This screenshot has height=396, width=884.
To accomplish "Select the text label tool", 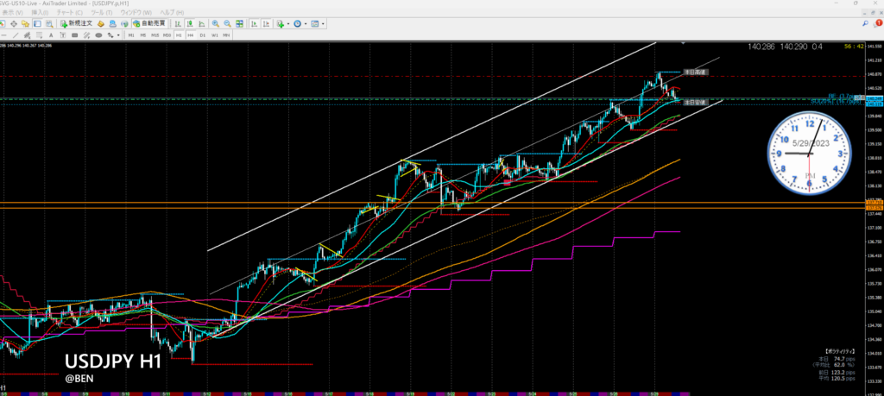I will pyautogui.click(x=51, y=35).
